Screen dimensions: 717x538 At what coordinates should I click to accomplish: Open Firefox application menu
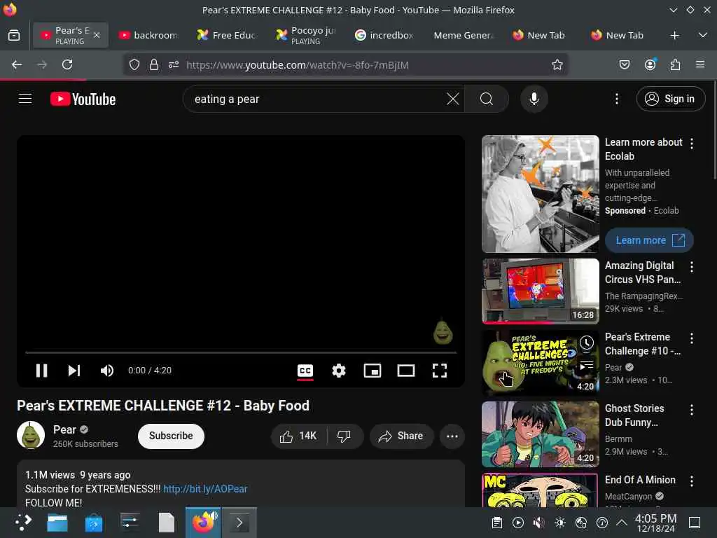[700, 64]
